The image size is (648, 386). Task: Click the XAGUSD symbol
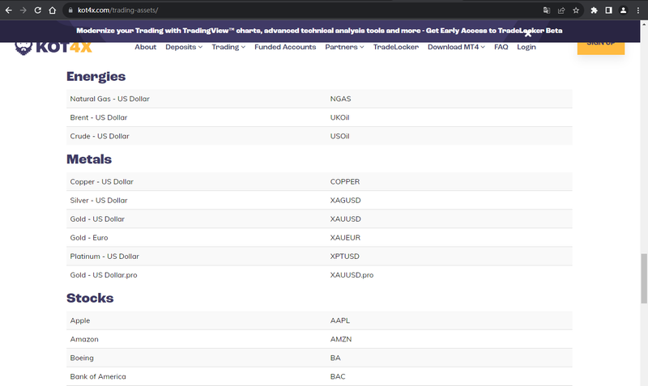click(346, 200)
